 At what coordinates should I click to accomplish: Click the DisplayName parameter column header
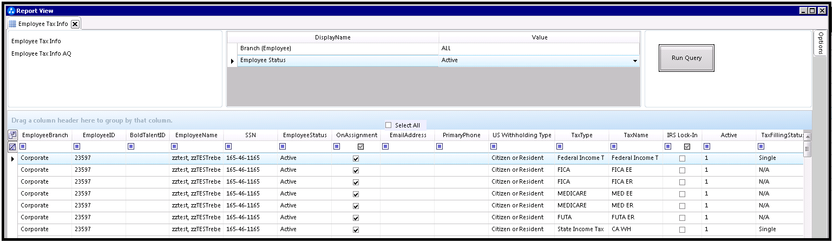click(332, 37)
